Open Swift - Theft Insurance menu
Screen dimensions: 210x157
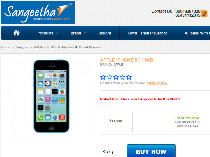tap(148, 33)
